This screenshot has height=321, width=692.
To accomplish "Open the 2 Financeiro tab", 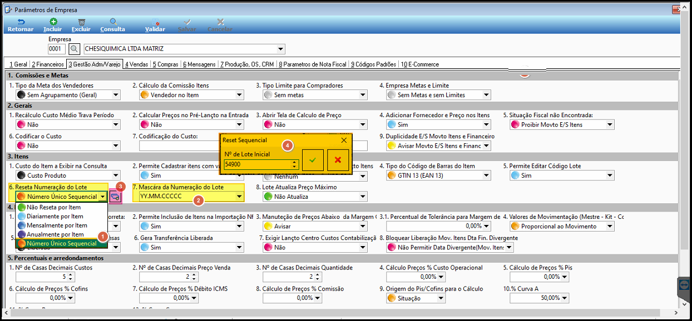I will (x=47, y=64).
